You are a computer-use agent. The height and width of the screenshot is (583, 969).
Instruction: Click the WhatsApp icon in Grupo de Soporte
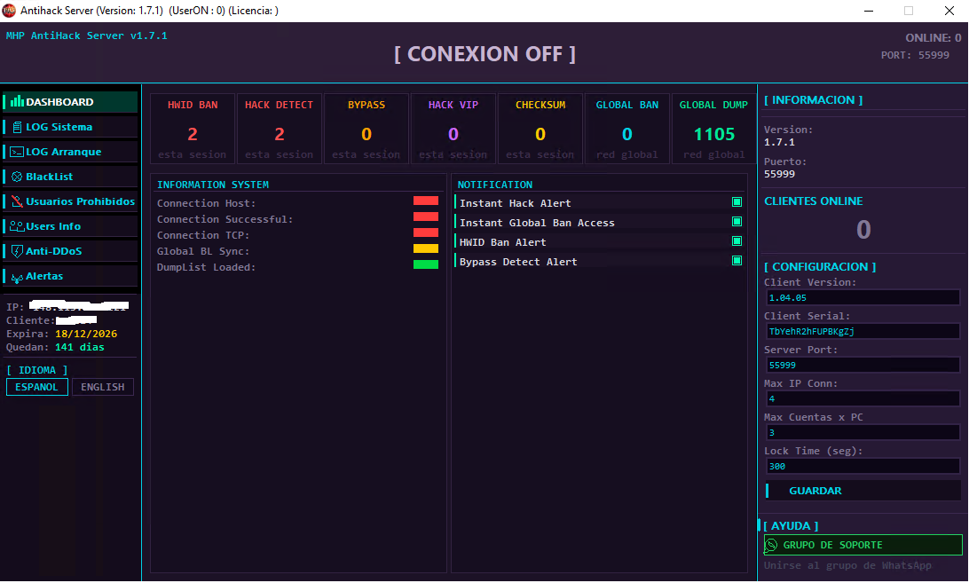[771, 545]
